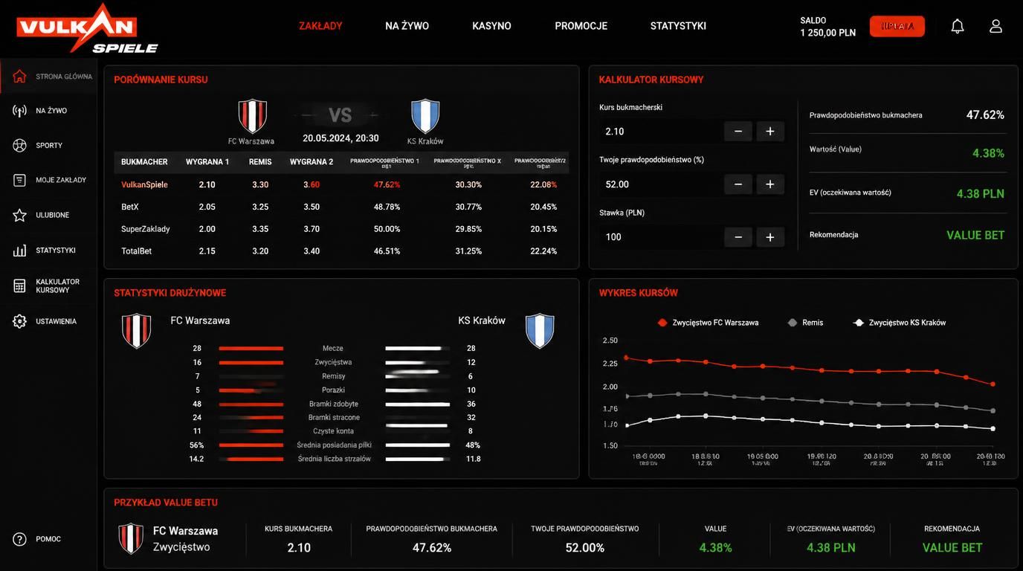Open Moje Zakłady sidebar icon

(19, 180)
